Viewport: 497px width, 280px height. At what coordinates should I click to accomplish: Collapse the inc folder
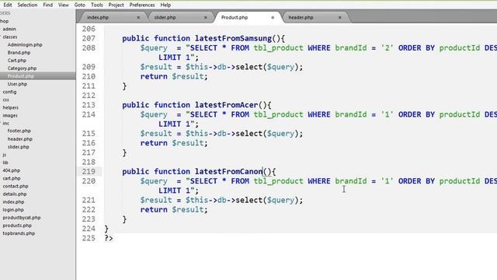coord(5,123)
